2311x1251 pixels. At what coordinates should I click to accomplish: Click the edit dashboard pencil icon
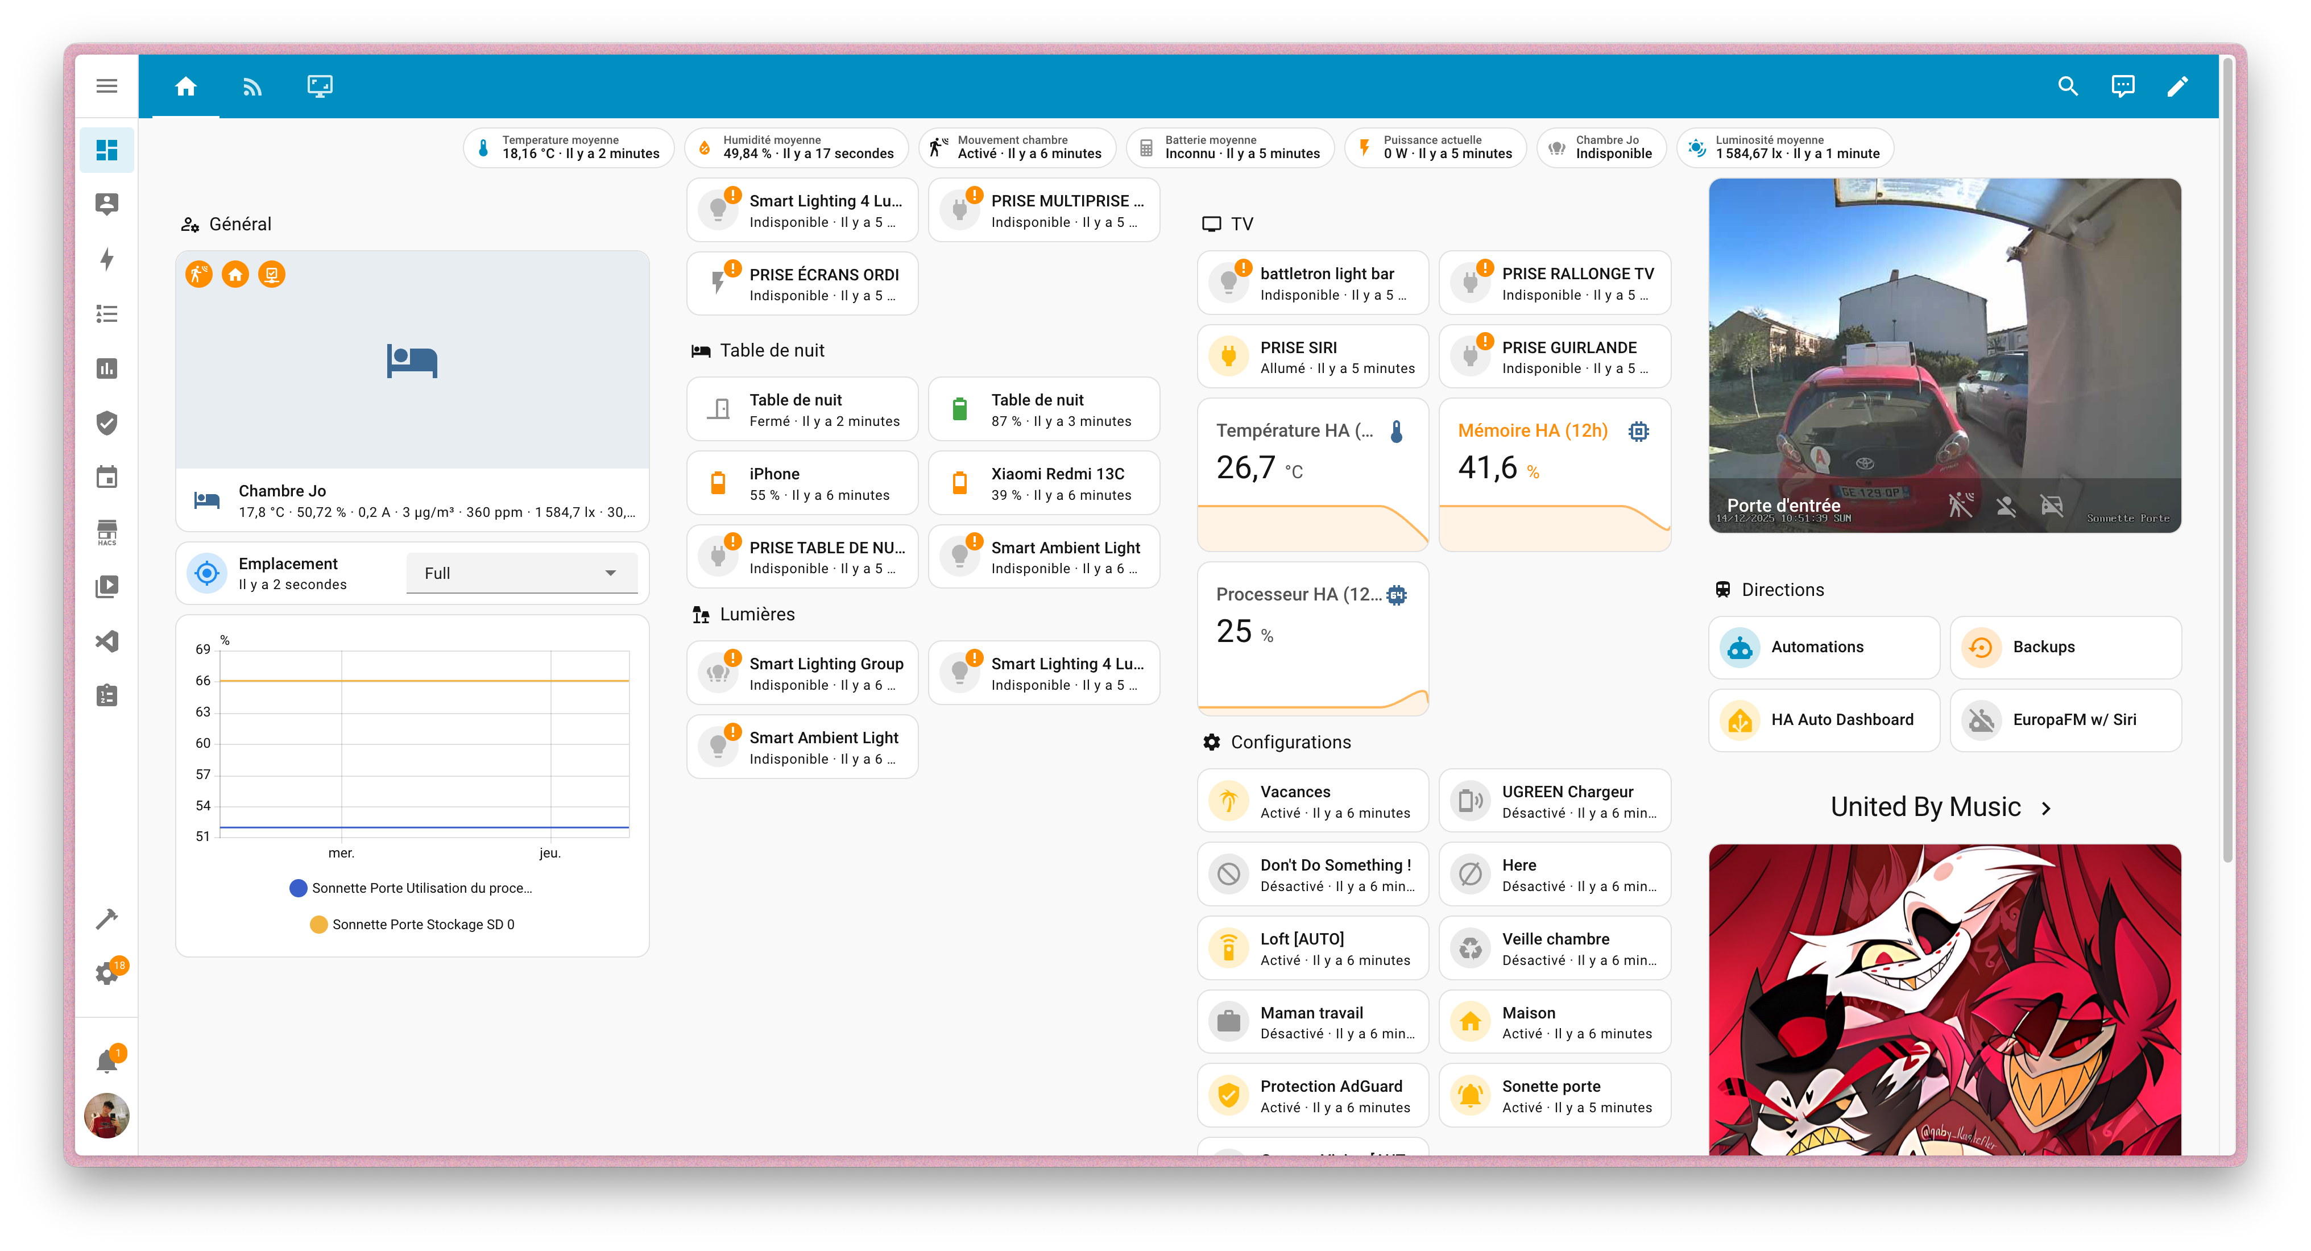(2177, 86)
